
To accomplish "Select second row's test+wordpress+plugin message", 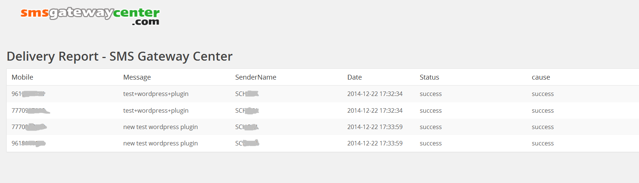I will 156,111.
